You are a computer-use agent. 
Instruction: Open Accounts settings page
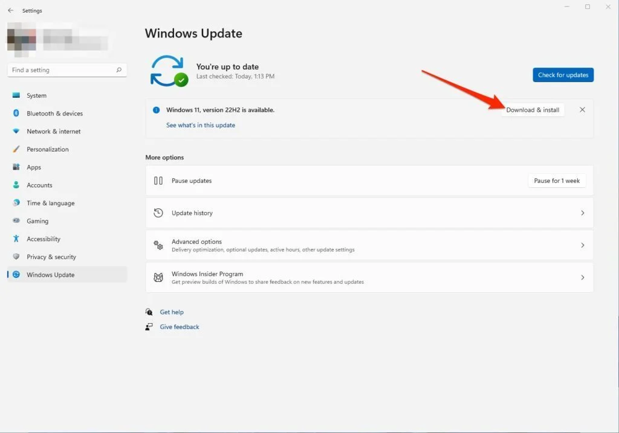click(x=67, y=185)
